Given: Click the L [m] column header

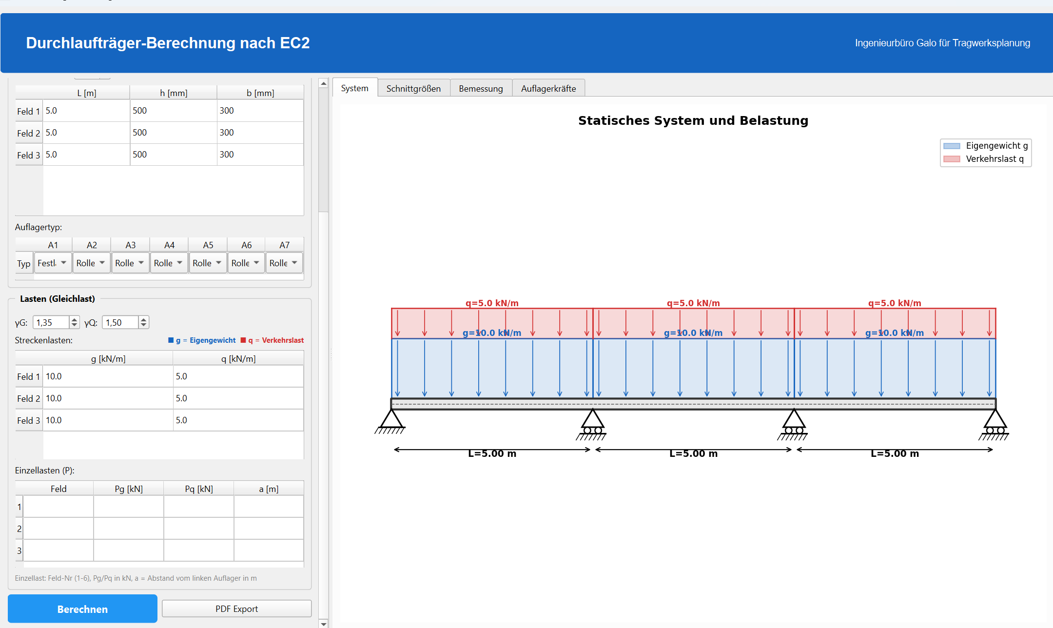Looking at the screenshot, I should pos(86,93).
